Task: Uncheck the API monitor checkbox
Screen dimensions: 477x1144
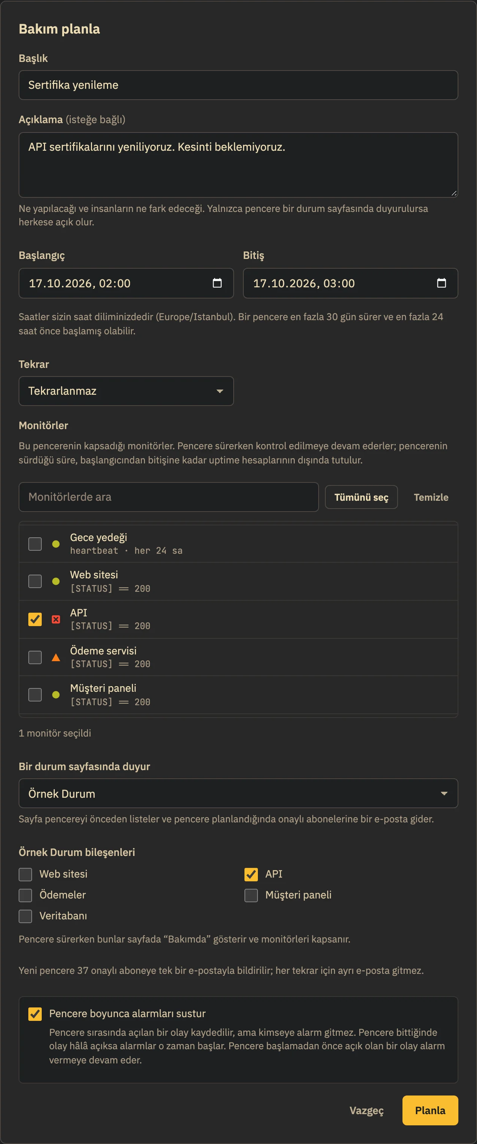Action: (35, 619)
